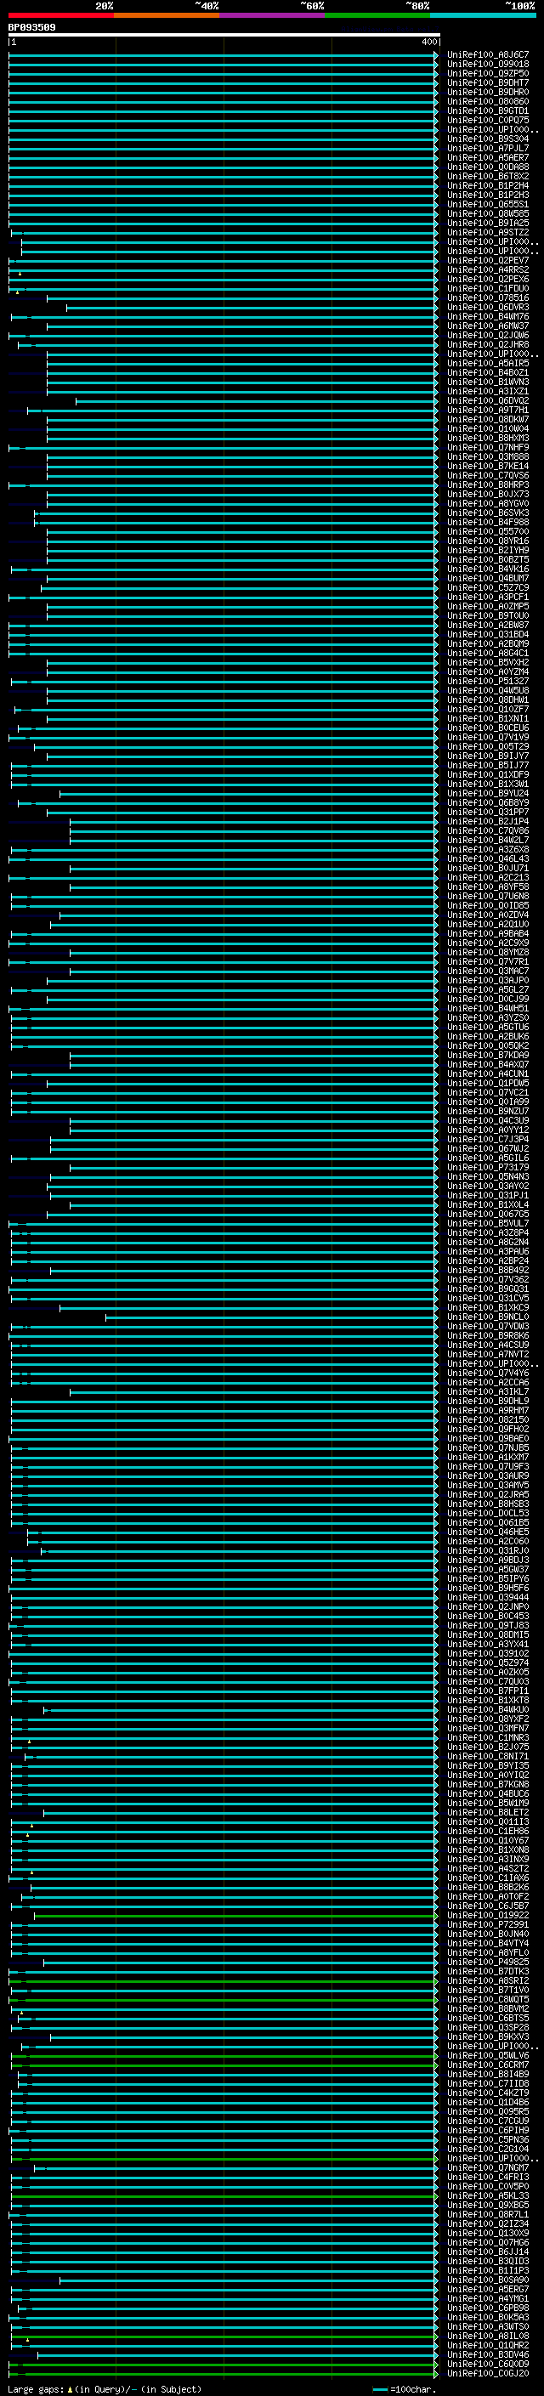Viewport: 544px width, 2396px height.
Task: Open hit UniRef100_A1KXM7
Action: coord(488,1458)
